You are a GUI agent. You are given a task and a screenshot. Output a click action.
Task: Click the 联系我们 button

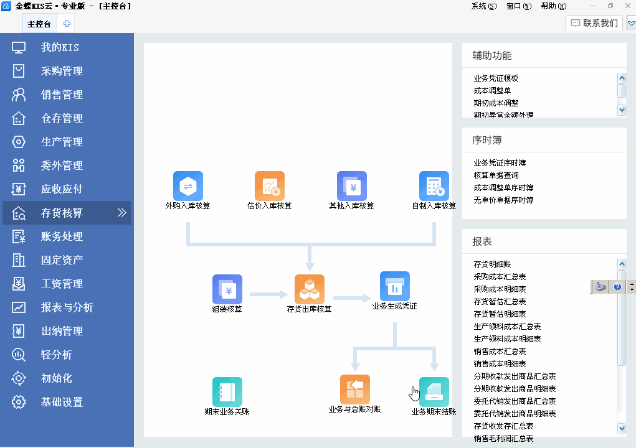pos(595,23)
